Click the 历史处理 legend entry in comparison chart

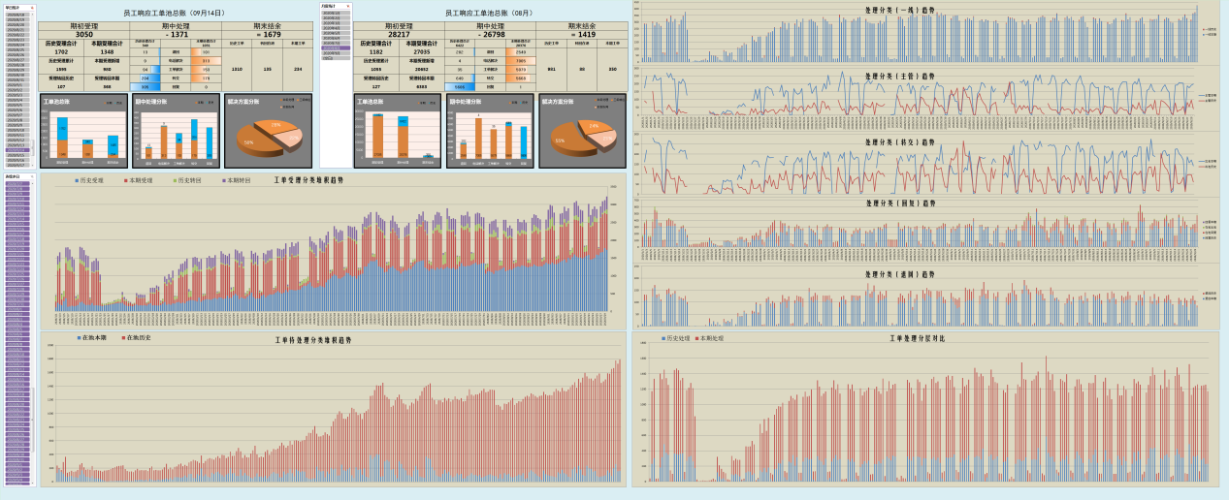click(675, 338)
